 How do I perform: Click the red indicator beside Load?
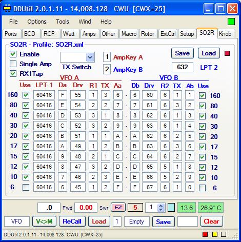click(227, 53)
